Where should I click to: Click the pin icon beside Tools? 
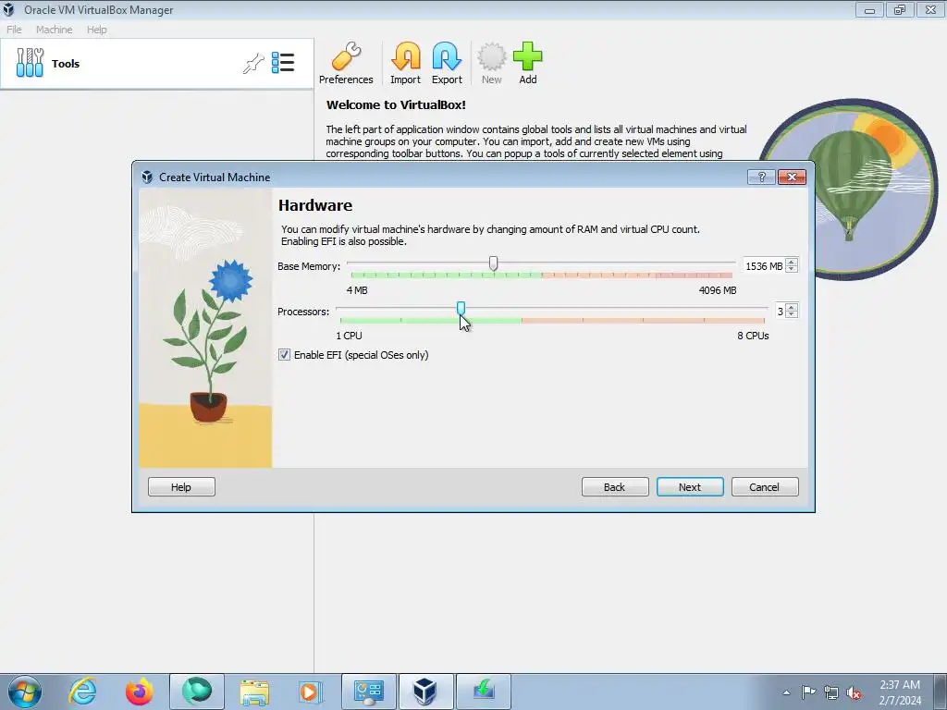click(x=253, y=64)
